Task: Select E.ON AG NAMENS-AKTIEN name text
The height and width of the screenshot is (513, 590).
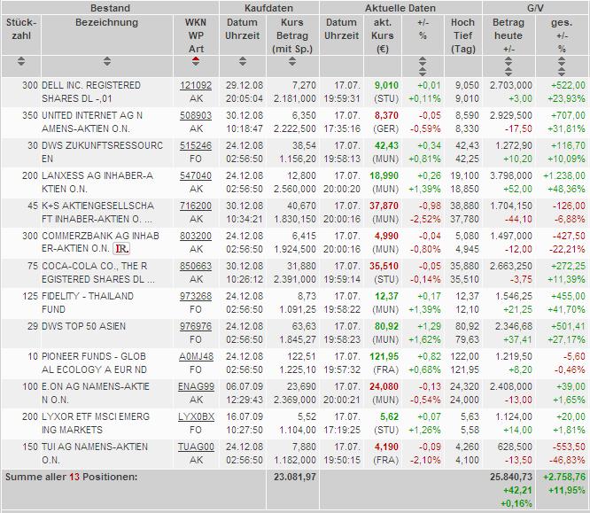Action: 96,393
